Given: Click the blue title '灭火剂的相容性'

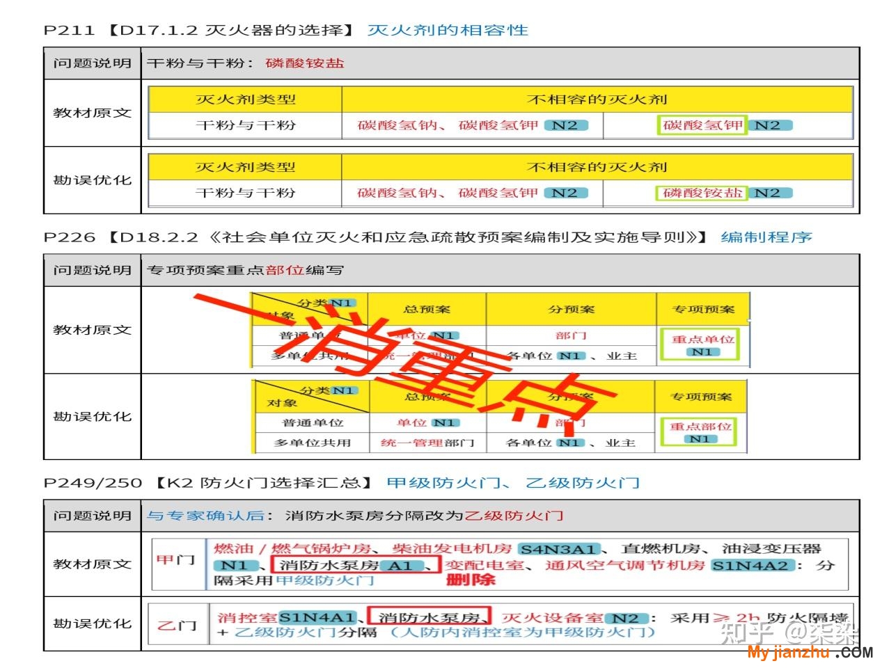Looking at the screenshot, I should coord(448,31).
